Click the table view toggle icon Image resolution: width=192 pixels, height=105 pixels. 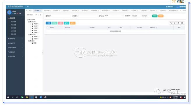pos(178,23)
